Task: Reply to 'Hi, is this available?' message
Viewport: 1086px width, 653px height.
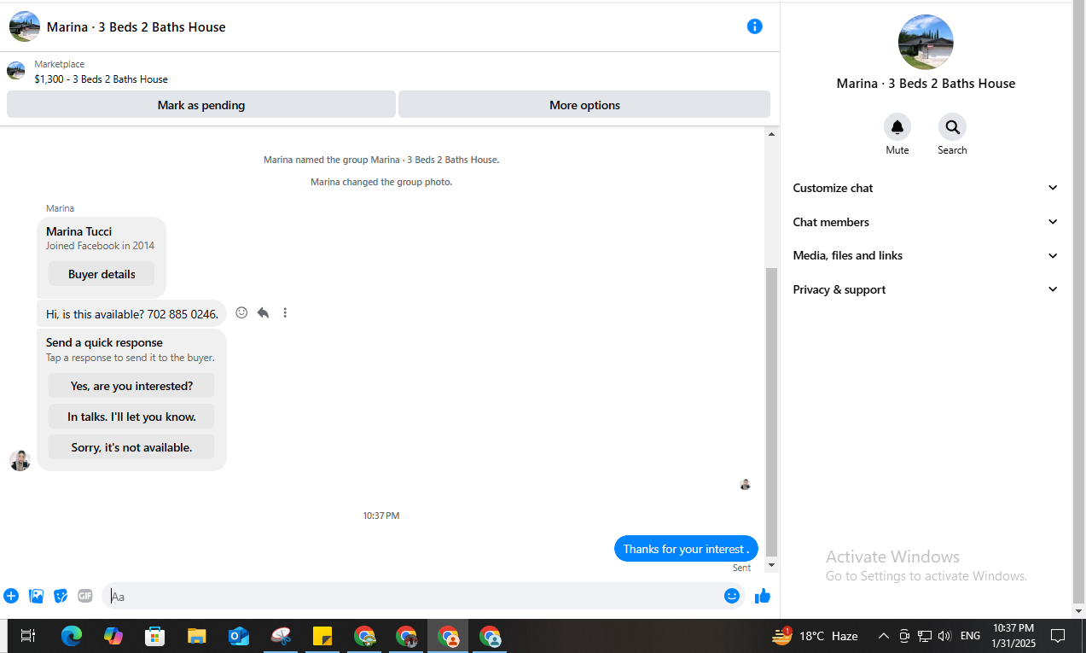Action: click(x=263, y=313)
